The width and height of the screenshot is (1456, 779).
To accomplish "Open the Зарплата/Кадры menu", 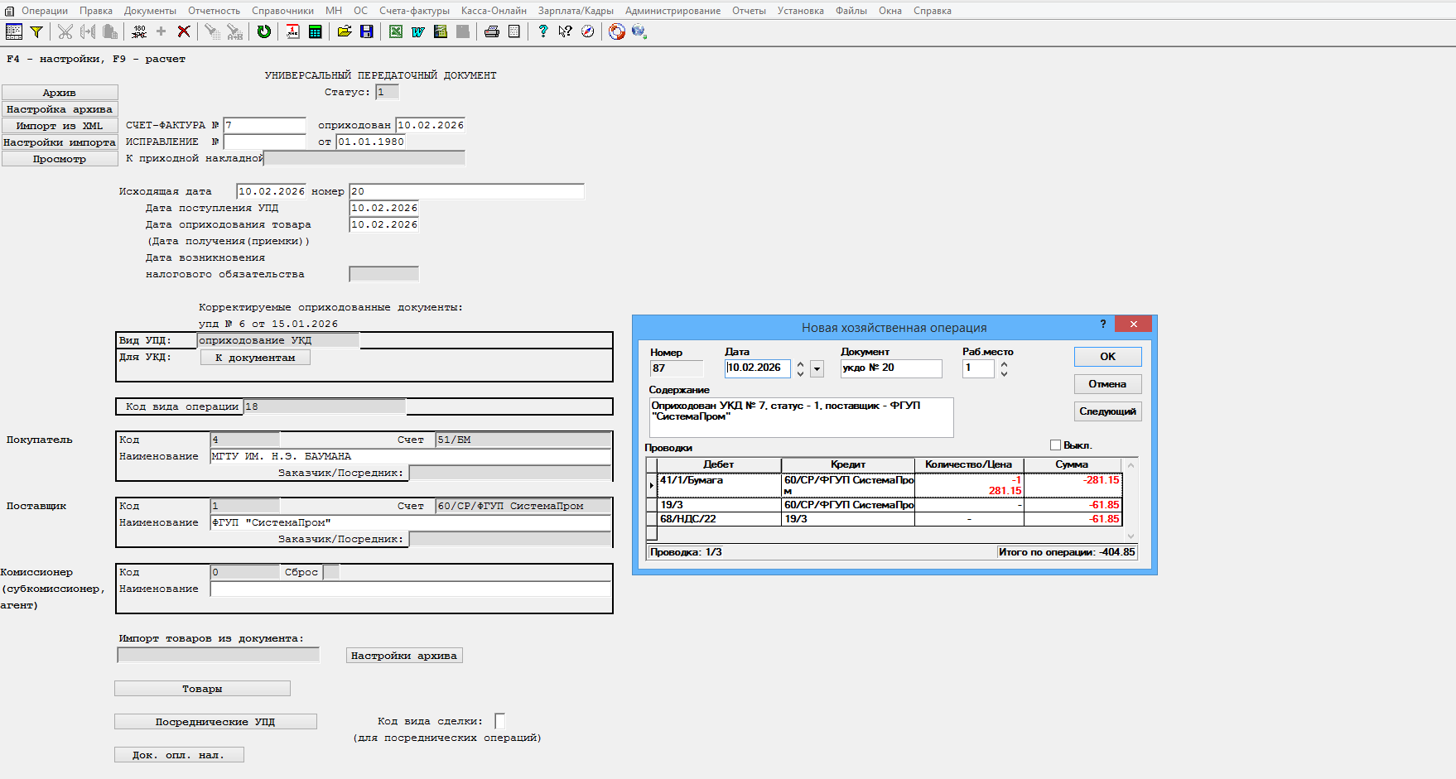I will coord(576,11).
